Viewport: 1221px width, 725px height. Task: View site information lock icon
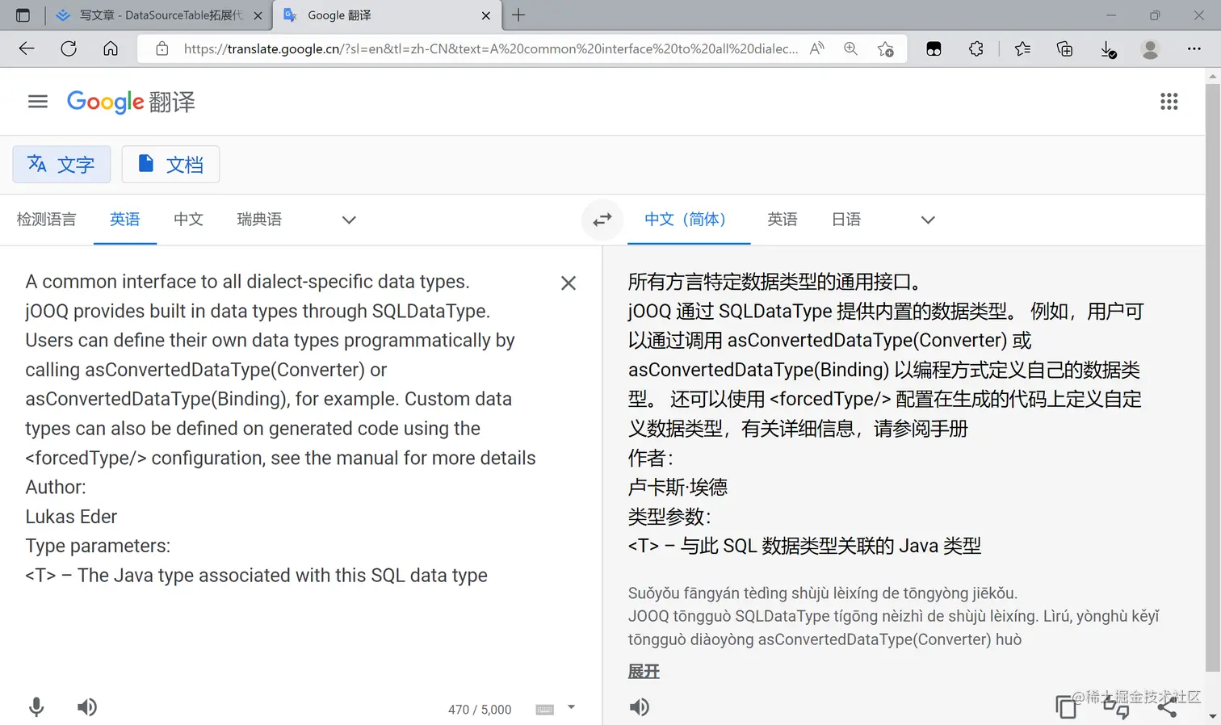pos(162,48)
